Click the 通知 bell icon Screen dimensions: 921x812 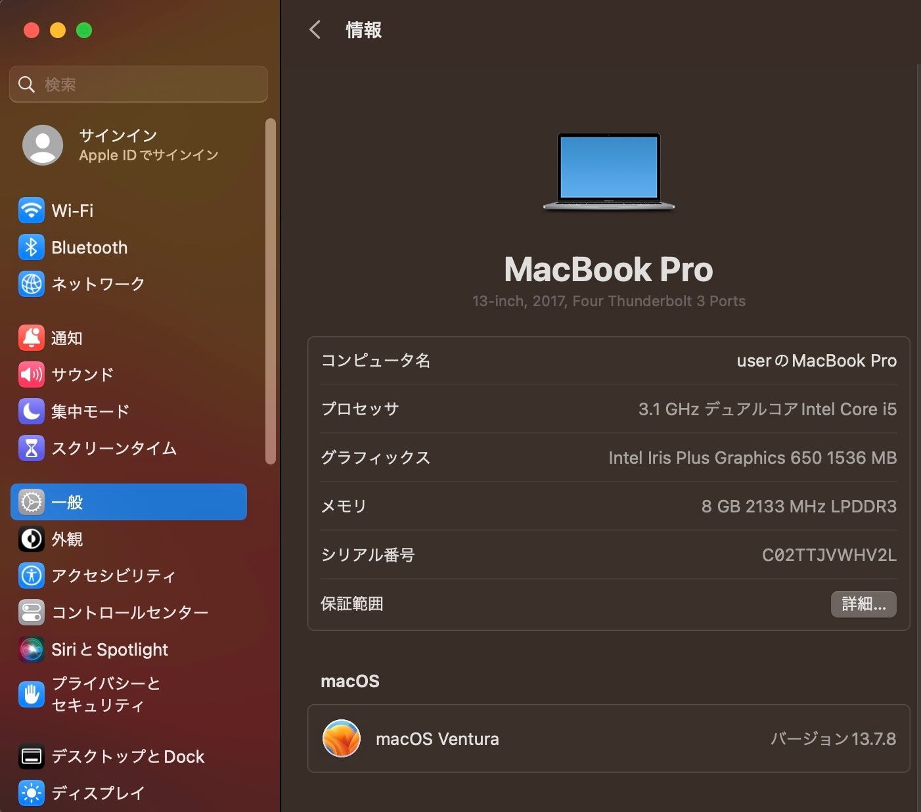click(32, 338)
